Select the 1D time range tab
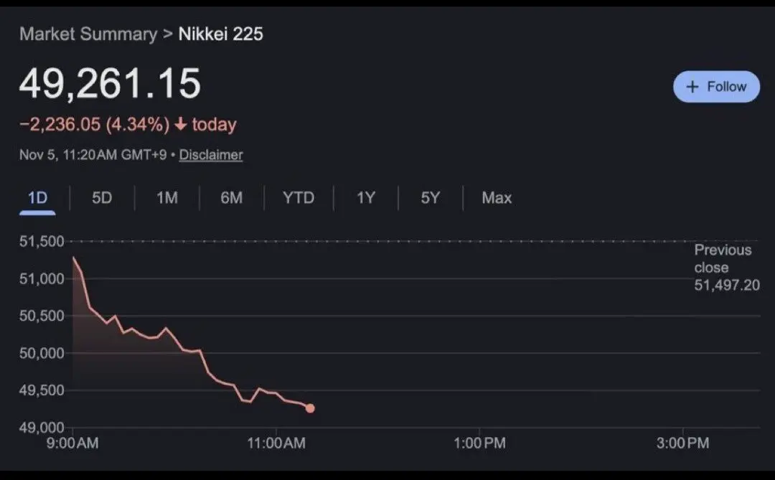 (37, 198)
